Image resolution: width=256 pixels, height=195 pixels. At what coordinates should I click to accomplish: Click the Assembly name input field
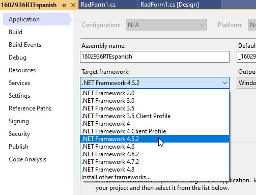click(x=155, y=57)
